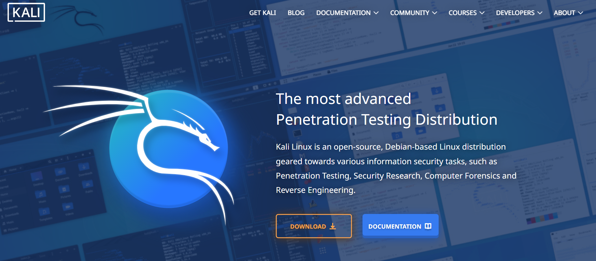Go to the BLOG page
Screen dimensions: 596x261
[296, 13]
